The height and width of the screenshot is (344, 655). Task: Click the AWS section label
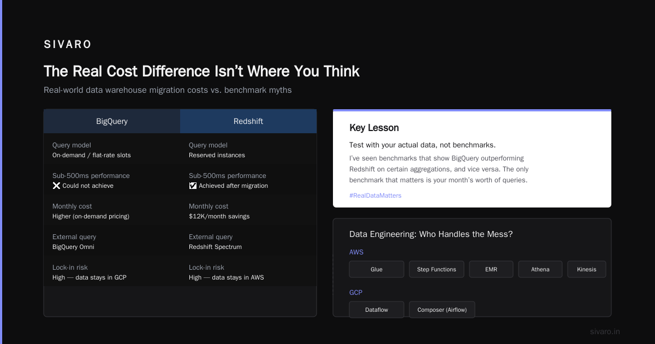[356, 252]
